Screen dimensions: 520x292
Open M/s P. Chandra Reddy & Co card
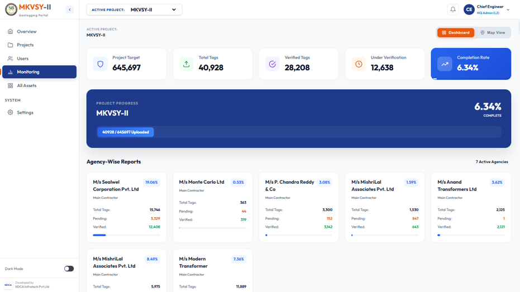(x=299, y=207)
